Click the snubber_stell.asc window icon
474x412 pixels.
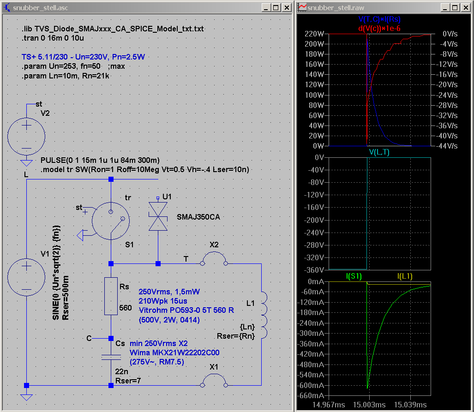click(7, 7)
